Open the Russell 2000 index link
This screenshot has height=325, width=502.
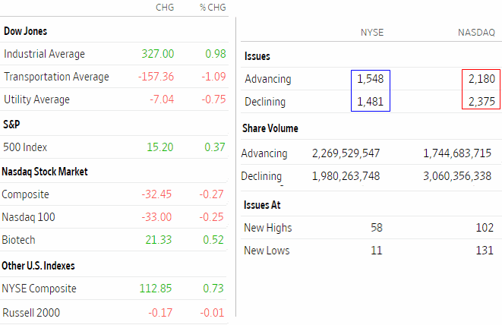click(x=30, y=312)
